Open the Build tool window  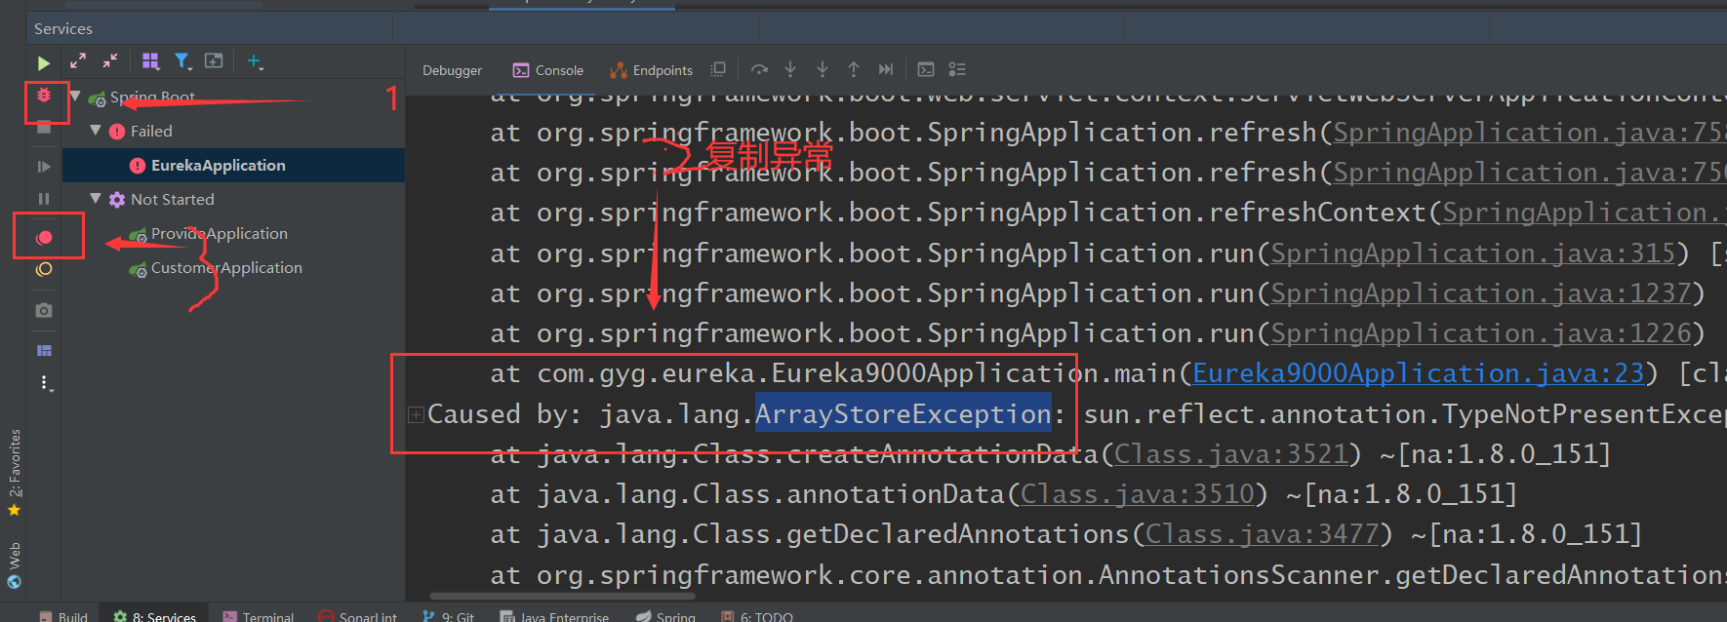pos(63,616)
